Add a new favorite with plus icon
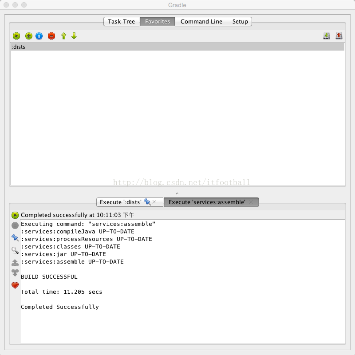355x355 pixels. (29, 36)
